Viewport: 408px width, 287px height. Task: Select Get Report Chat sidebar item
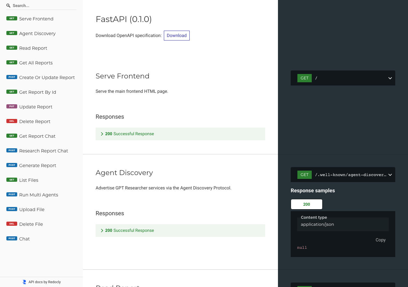point(41,136)
